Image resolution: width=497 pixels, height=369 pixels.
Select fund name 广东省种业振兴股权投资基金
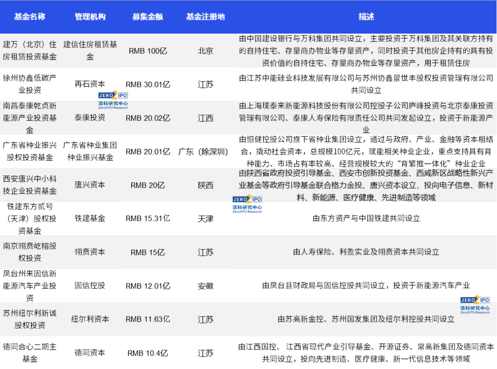(x=29, y=151)
